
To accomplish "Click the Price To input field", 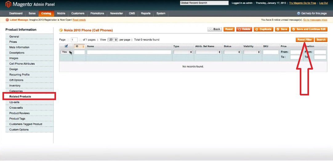I will click(x=296, y=57).
